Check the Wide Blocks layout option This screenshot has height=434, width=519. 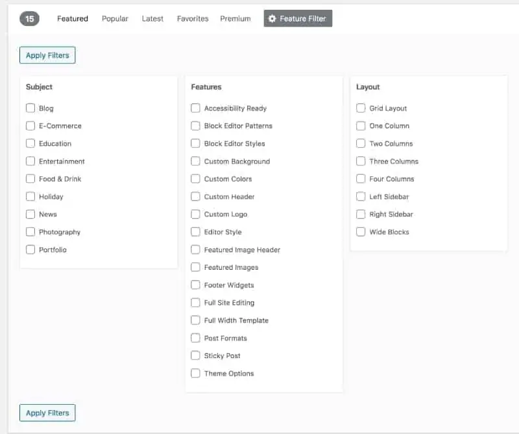pyautogui.click(x=361, y=232)
